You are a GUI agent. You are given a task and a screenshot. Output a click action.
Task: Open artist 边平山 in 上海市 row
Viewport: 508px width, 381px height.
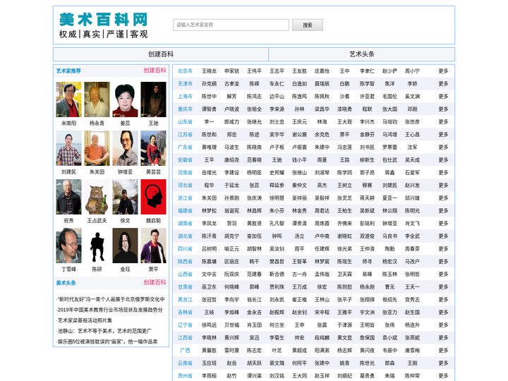[277, 96]
